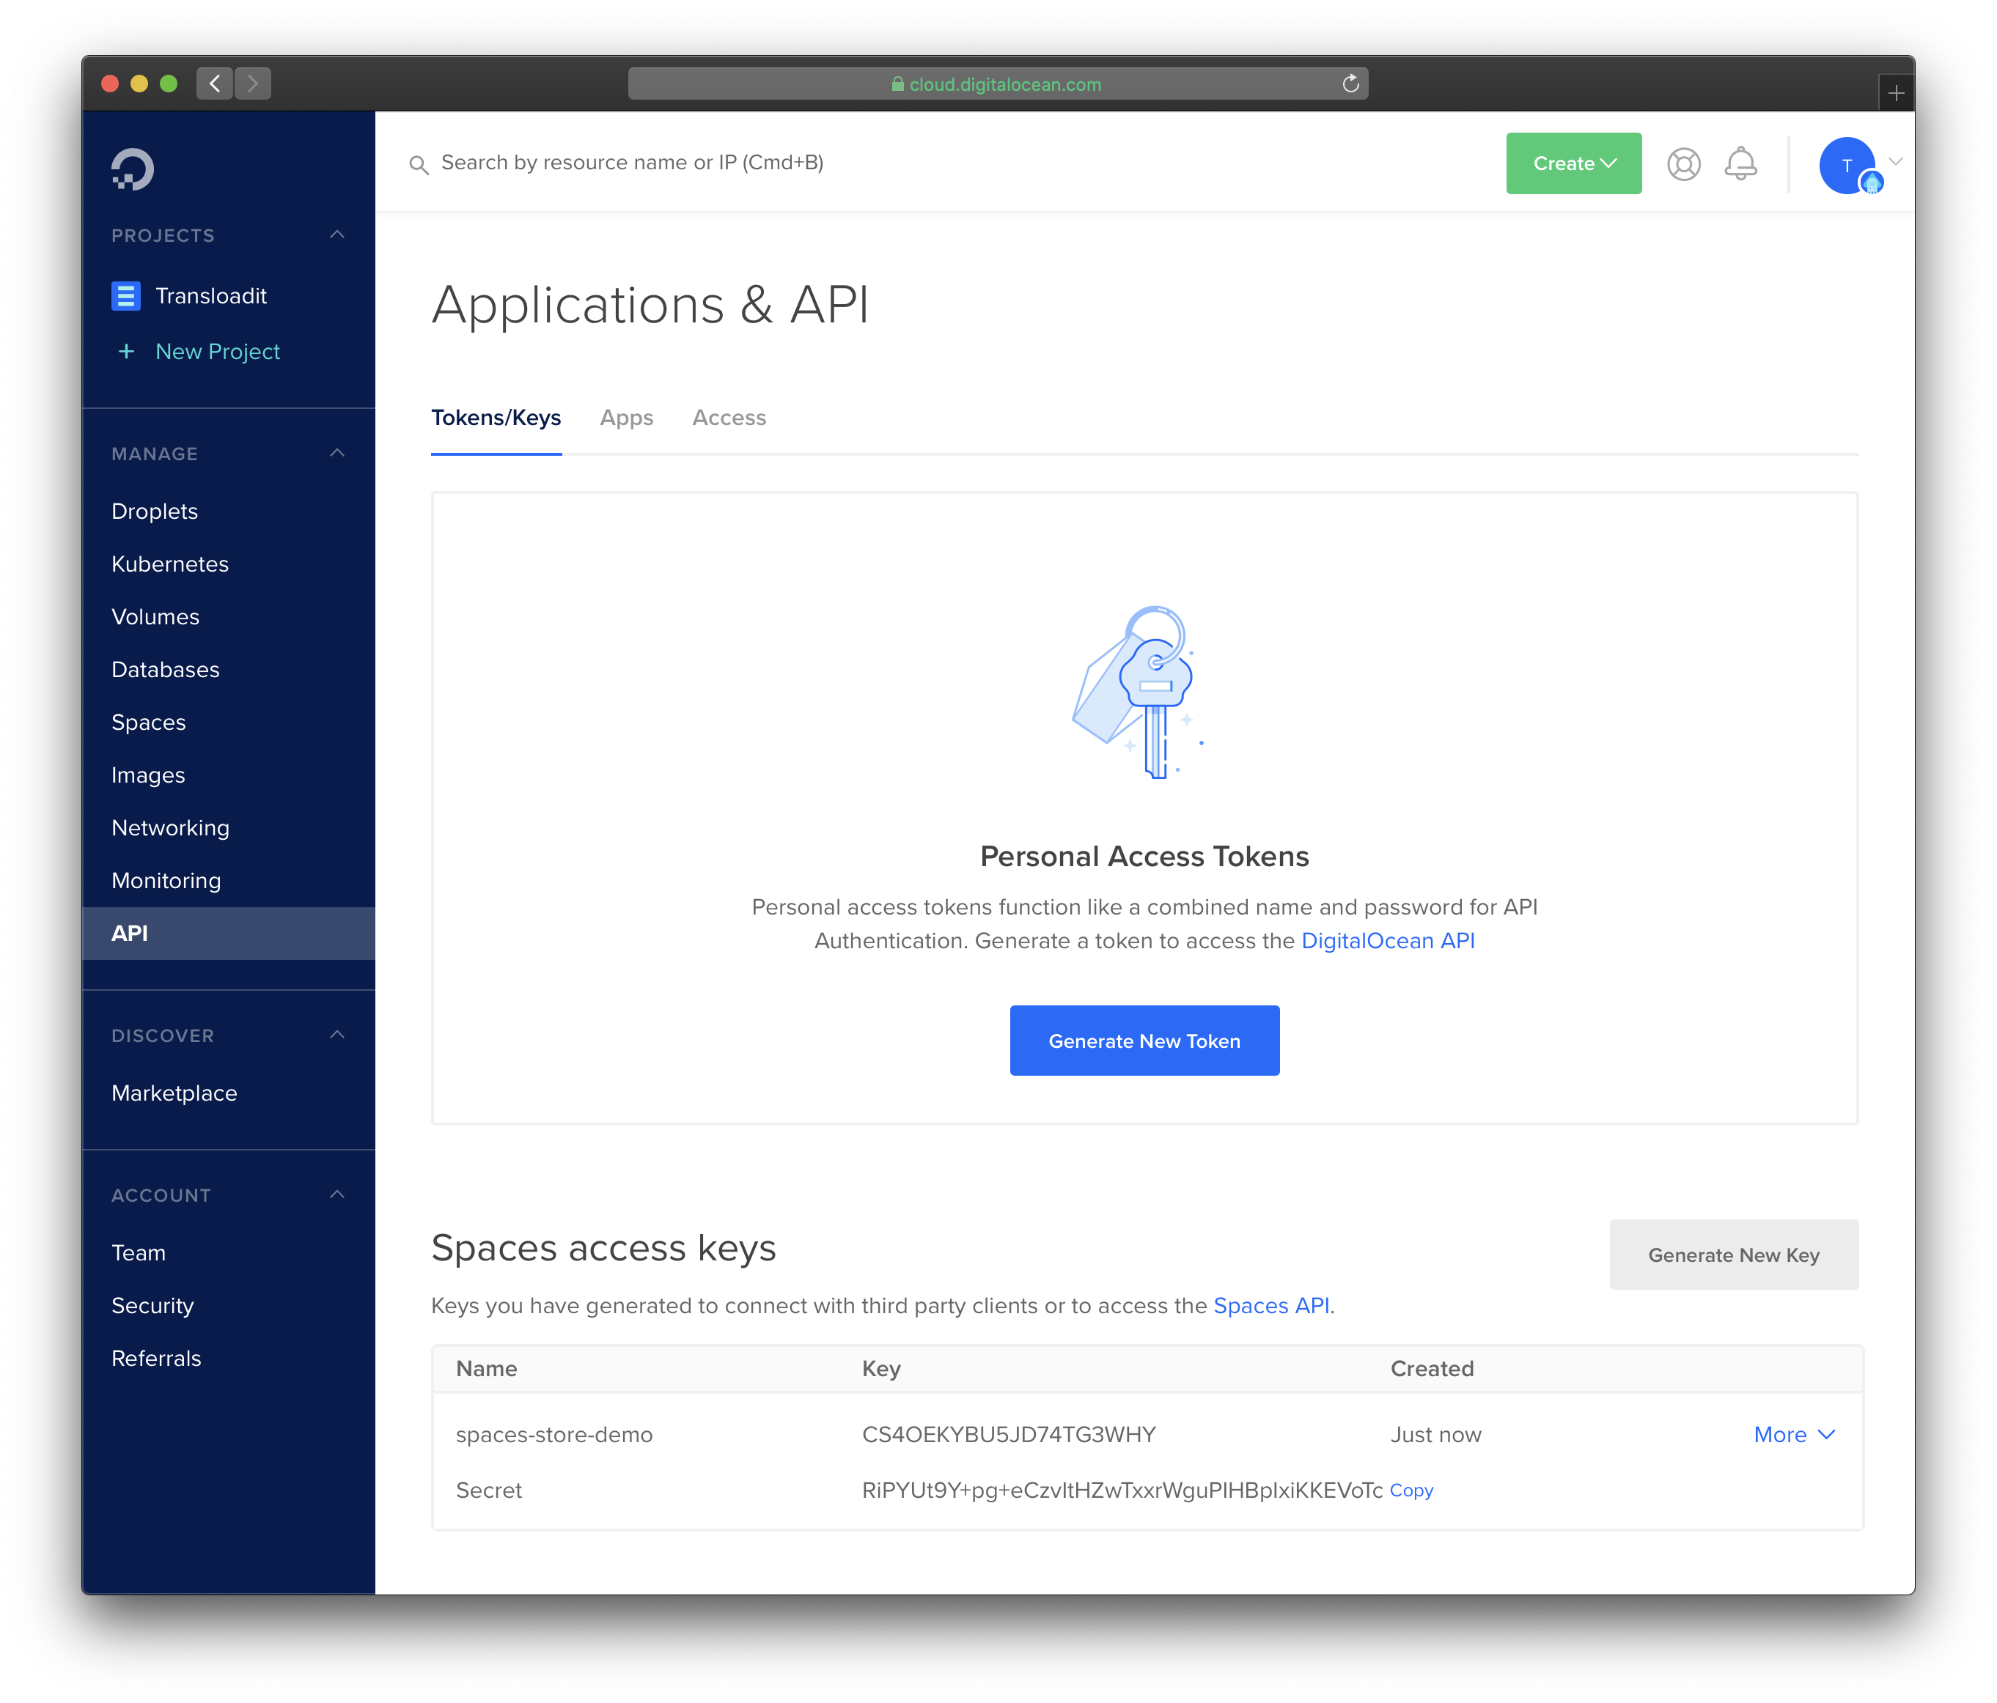
Task: Click the user avatar T
Action: [x=1847, y=166]
